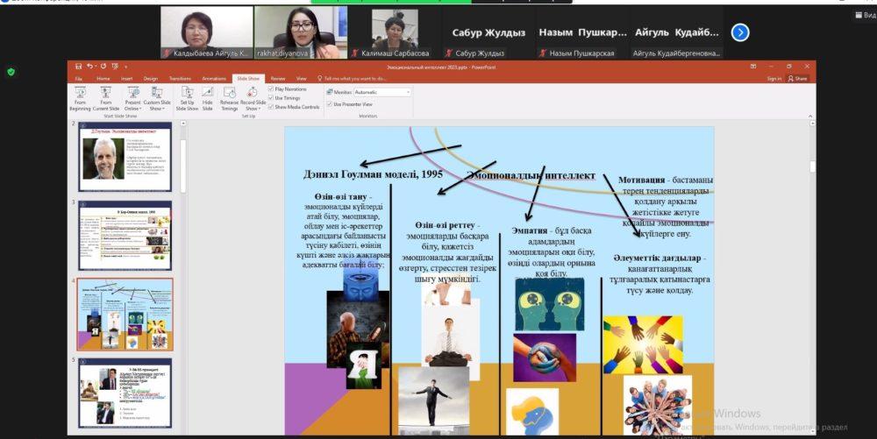
Task: Click the 'Дэниэл Гоулман моделі, 1995' title
Action: [373, 174]
